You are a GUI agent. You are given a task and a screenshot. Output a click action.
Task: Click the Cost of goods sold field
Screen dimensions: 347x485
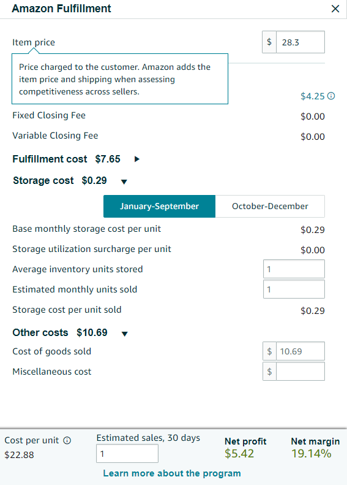300,351
